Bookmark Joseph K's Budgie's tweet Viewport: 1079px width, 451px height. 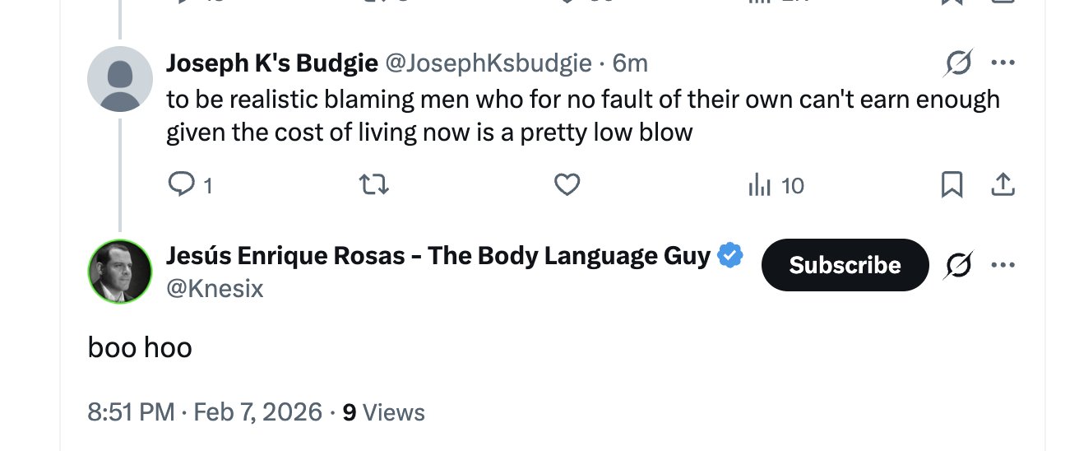pyautogui.click(x=952, y=186)
